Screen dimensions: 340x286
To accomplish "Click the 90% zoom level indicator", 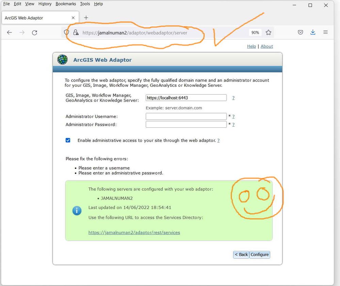I will pyautogui.click(x=255, y=33).
